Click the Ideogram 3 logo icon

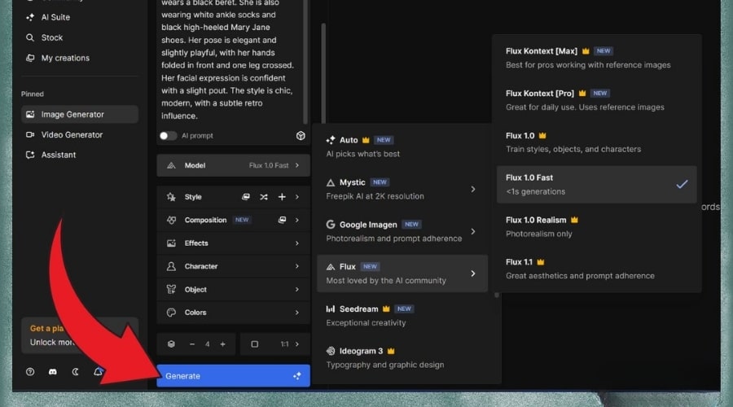331,351
